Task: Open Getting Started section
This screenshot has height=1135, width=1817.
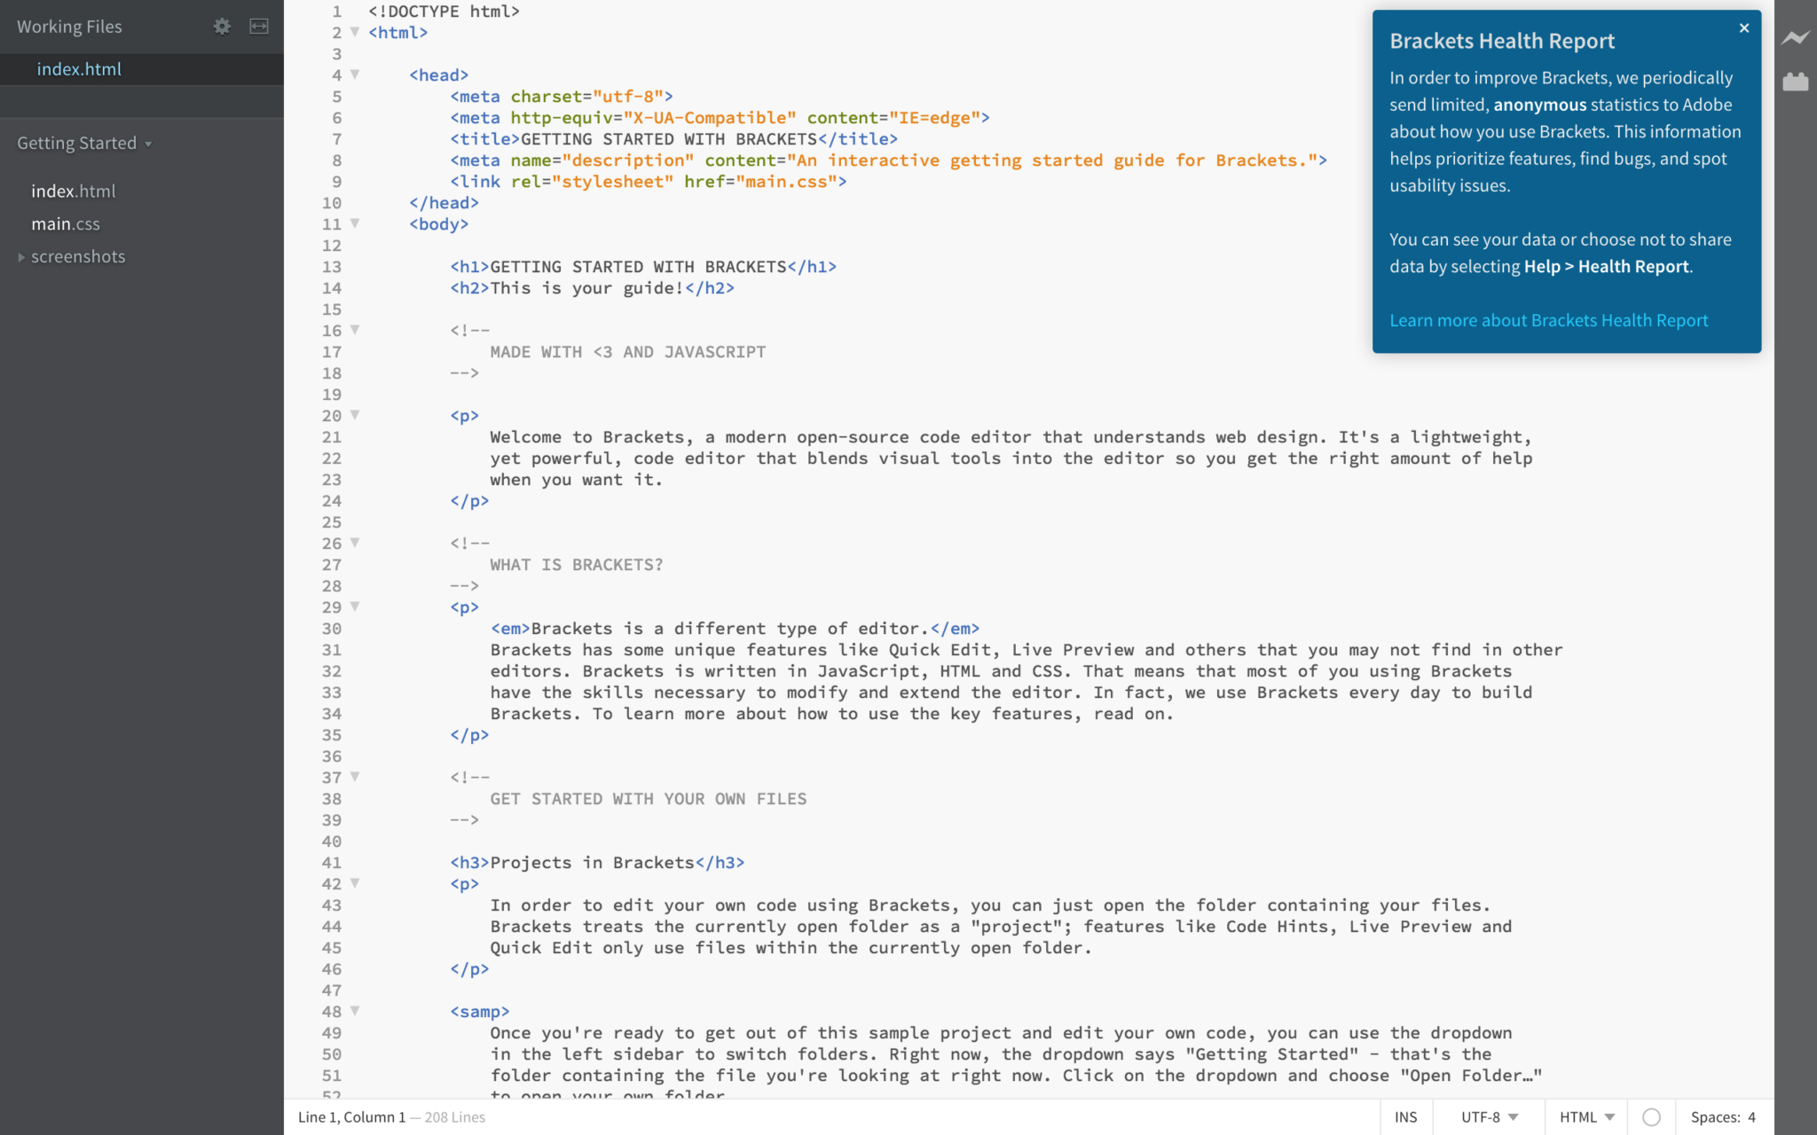Action: (x=85, y=143)
